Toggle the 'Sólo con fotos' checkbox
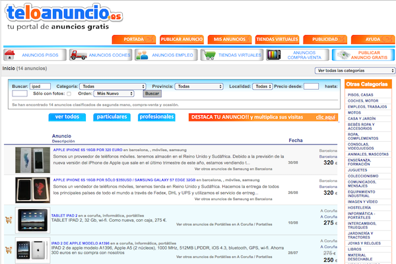Screen dimensions: 396x264 69,94
